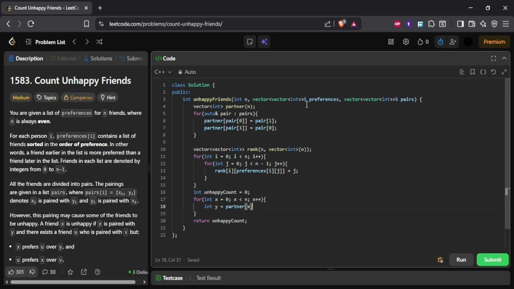Pick a random problem shuffle icon
Image resolution: width=514 pixels, height=289 pixels.
coord(99,42)
